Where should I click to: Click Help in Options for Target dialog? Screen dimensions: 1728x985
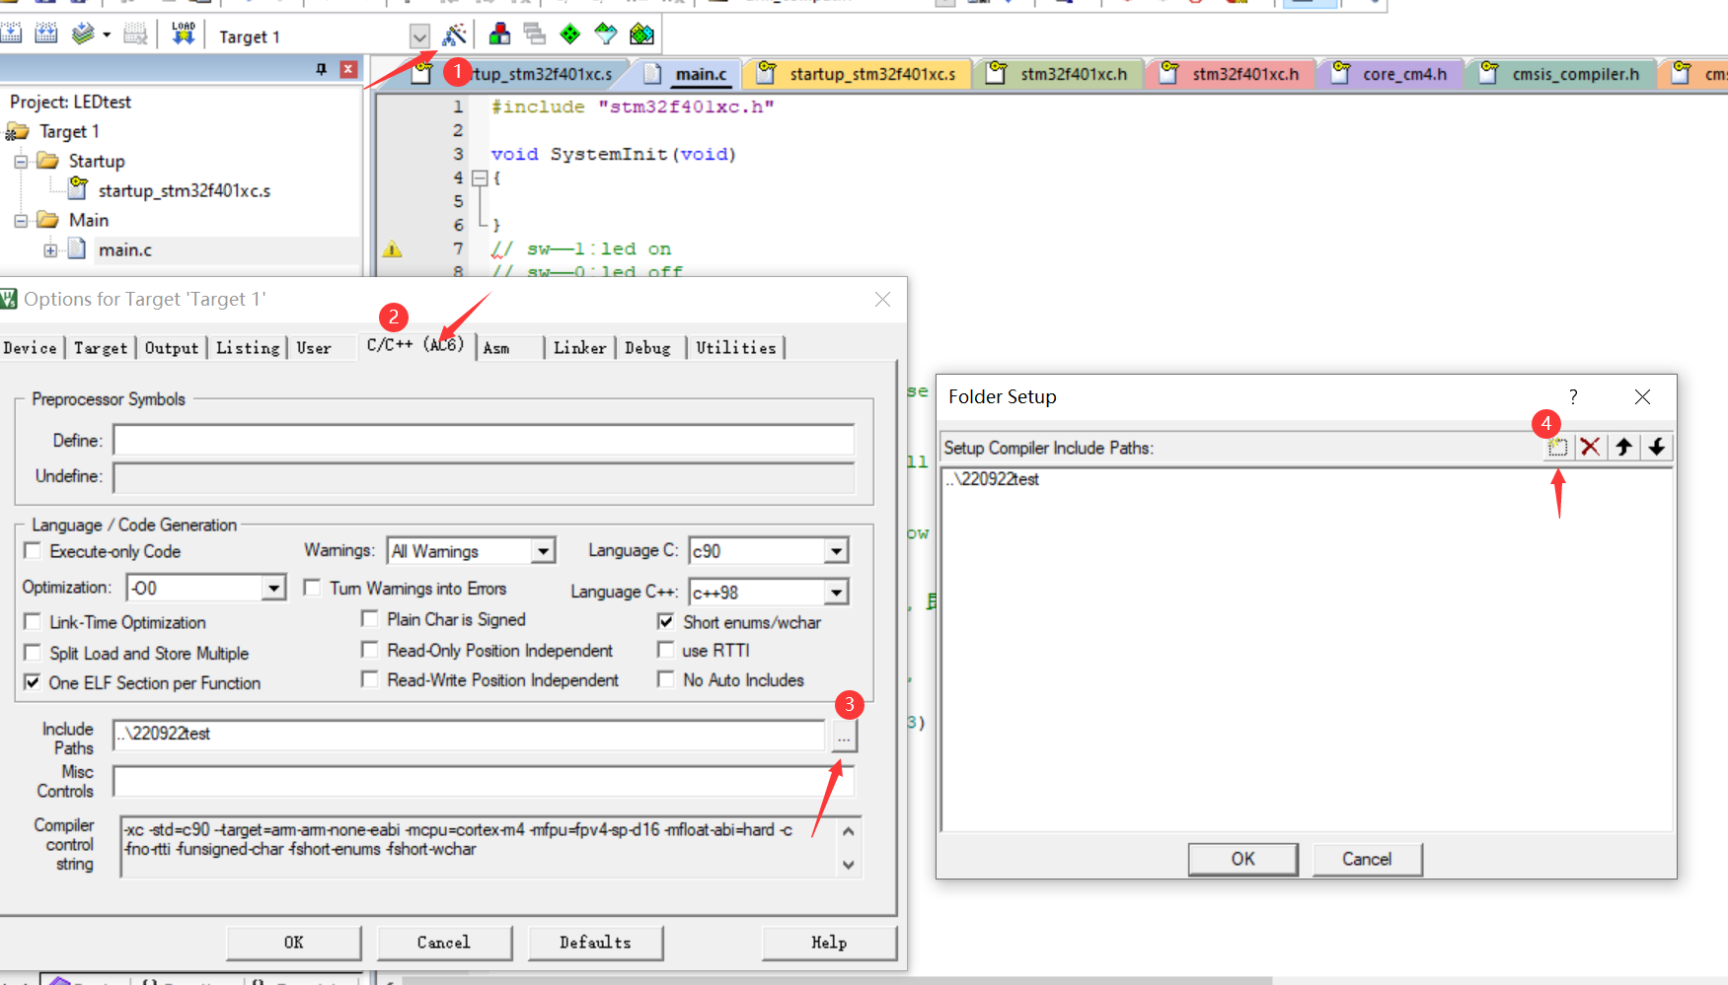[x=829, y=943]
